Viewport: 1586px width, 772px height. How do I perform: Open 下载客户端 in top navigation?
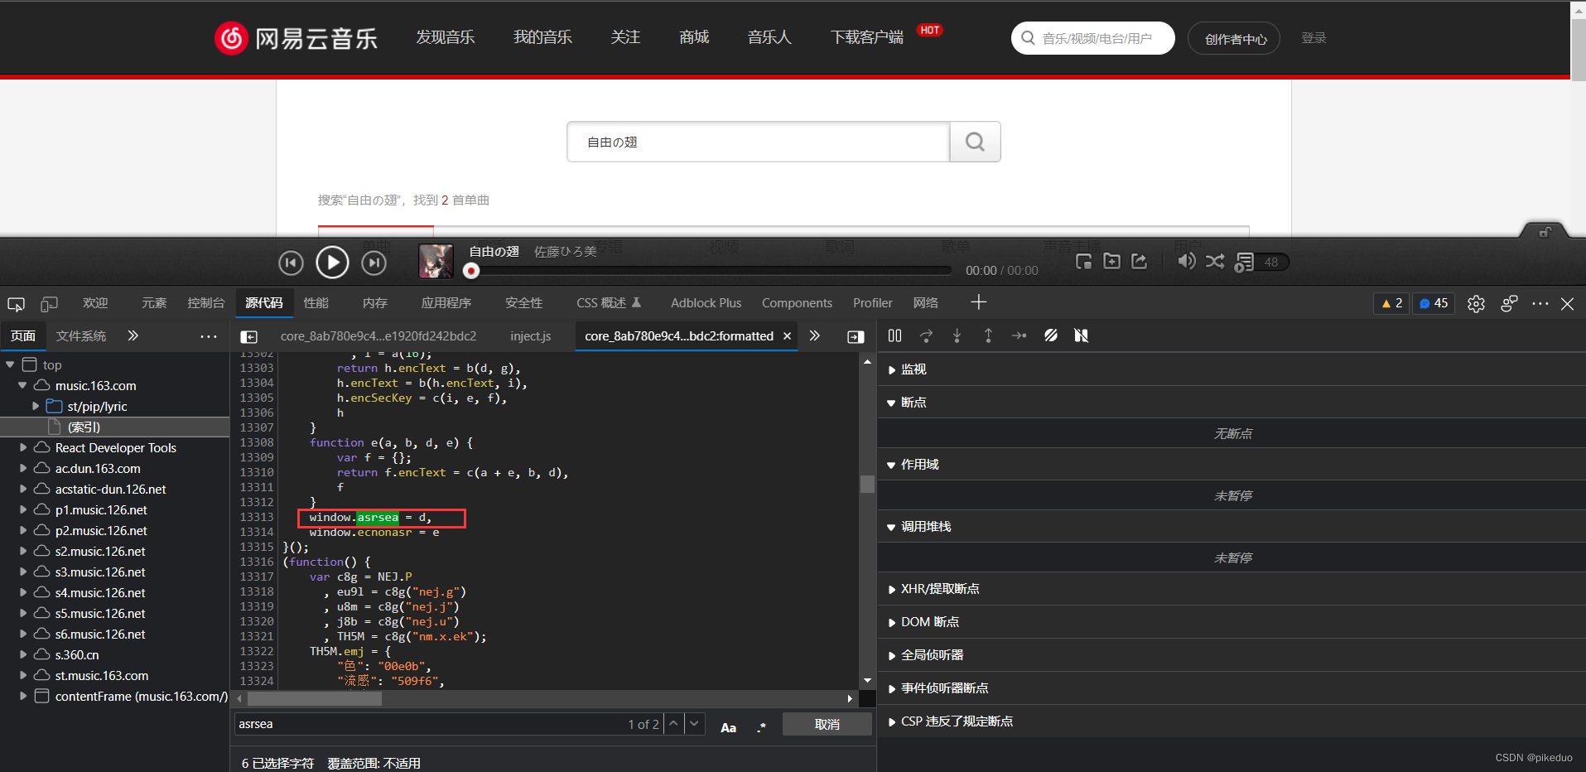coord(867,37)
